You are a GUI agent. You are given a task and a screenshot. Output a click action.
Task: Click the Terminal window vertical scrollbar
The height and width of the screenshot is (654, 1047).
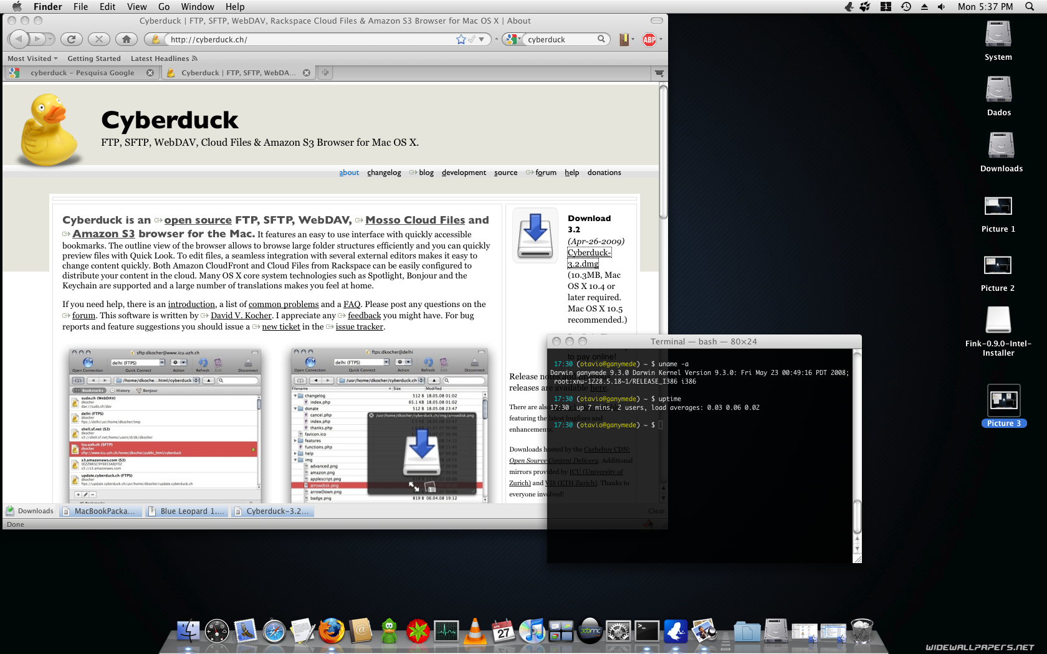(x=857, y=516)
